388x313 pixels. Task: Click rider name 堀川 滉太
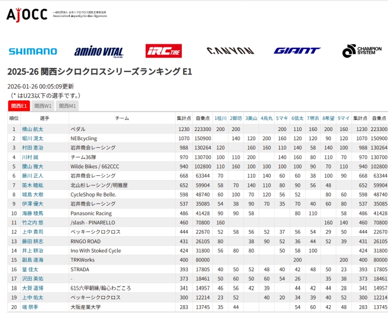point(32,139)
